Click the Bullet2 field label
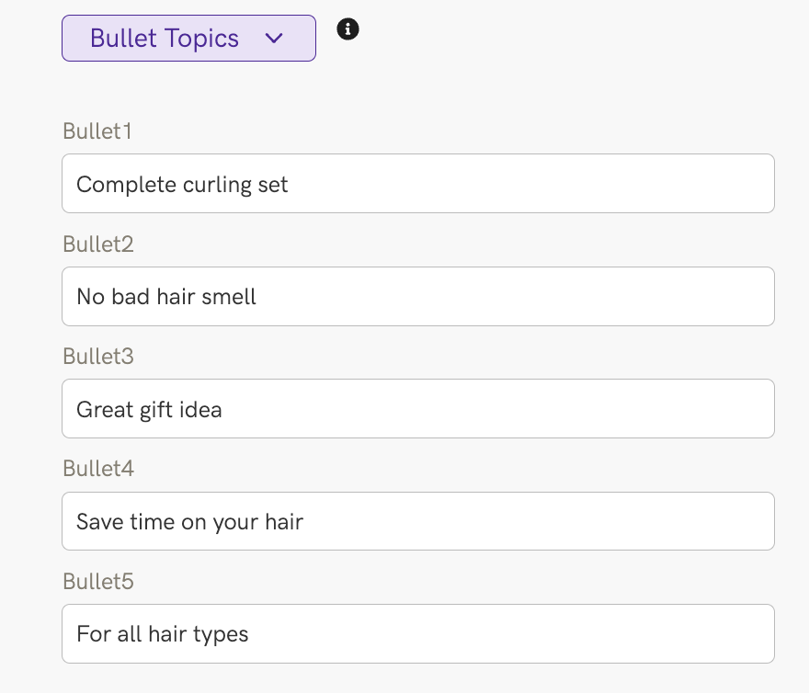The height and width of the screenshot is (693, 809). pos(98,244)
